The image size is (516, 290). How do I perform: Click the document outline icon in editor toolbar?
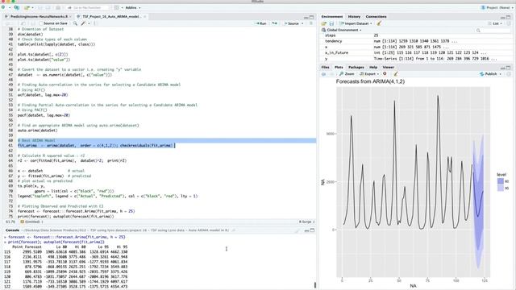point(311,23)
